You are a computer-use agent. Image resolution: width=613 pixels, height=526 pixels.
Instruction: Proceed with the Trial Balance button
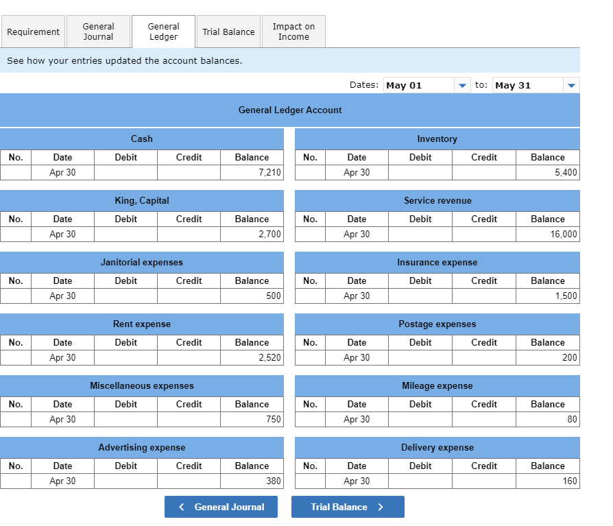pyautogui.click(x=348, y=507)
